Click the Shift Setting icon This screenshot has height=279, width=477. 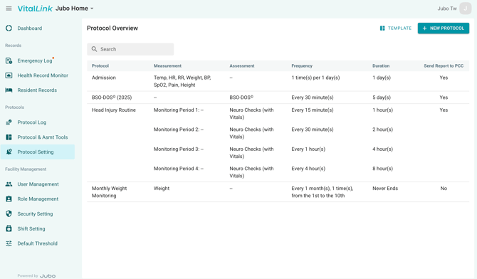(9, 228)
